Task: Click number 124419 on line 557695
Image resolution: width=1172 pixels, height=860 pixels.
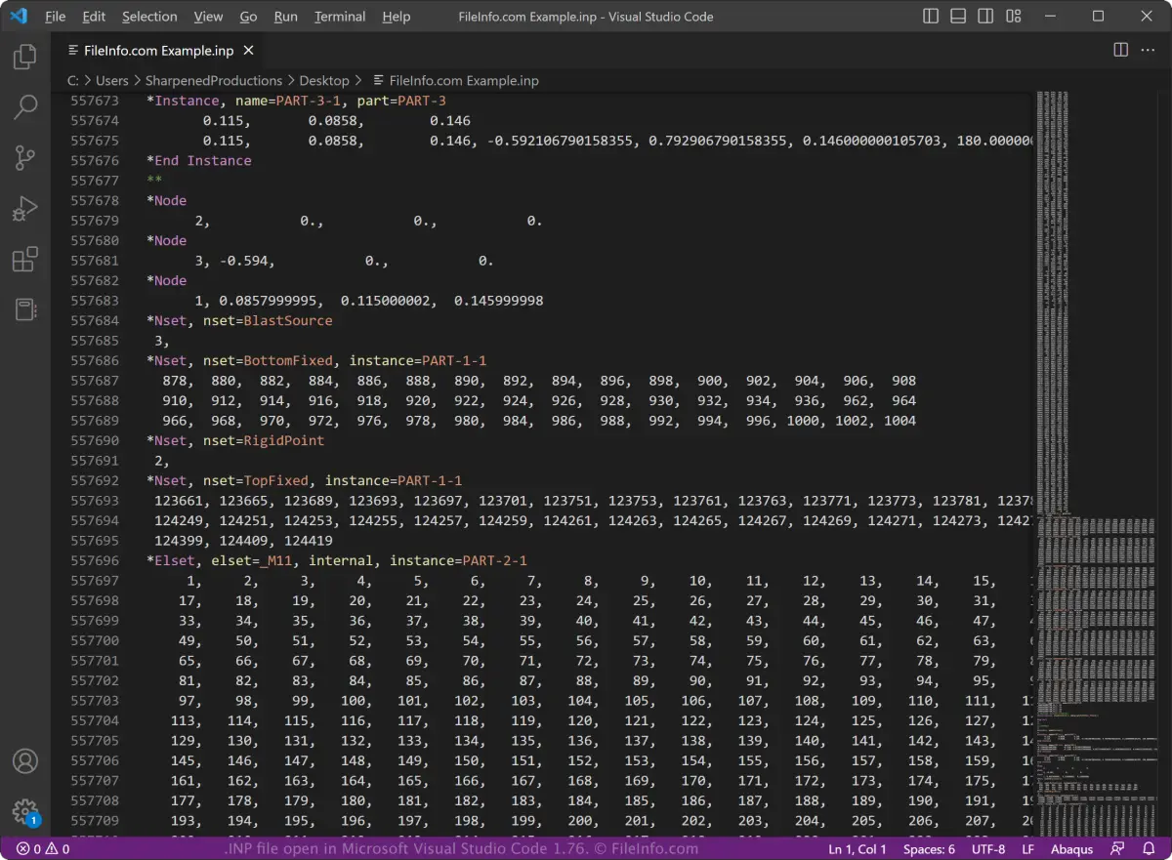Action: (x=309, y=541)
